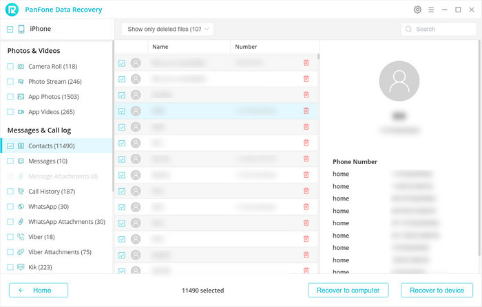Viewport: 482px width, 307px height.
Task: Check the Call History checkbox
Action: coord(10,192)
